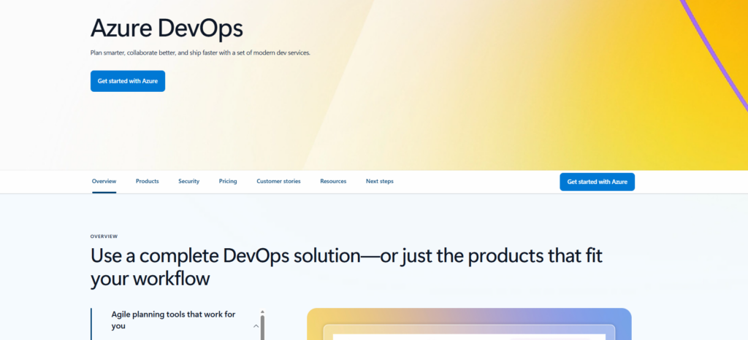Click the Use a complete DevOps solution heading
This screenshot has height=340, width=748.
[346, 267]
